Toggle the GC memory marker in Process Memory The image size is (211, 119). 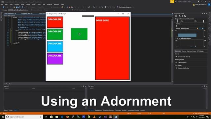pos(197,28)
